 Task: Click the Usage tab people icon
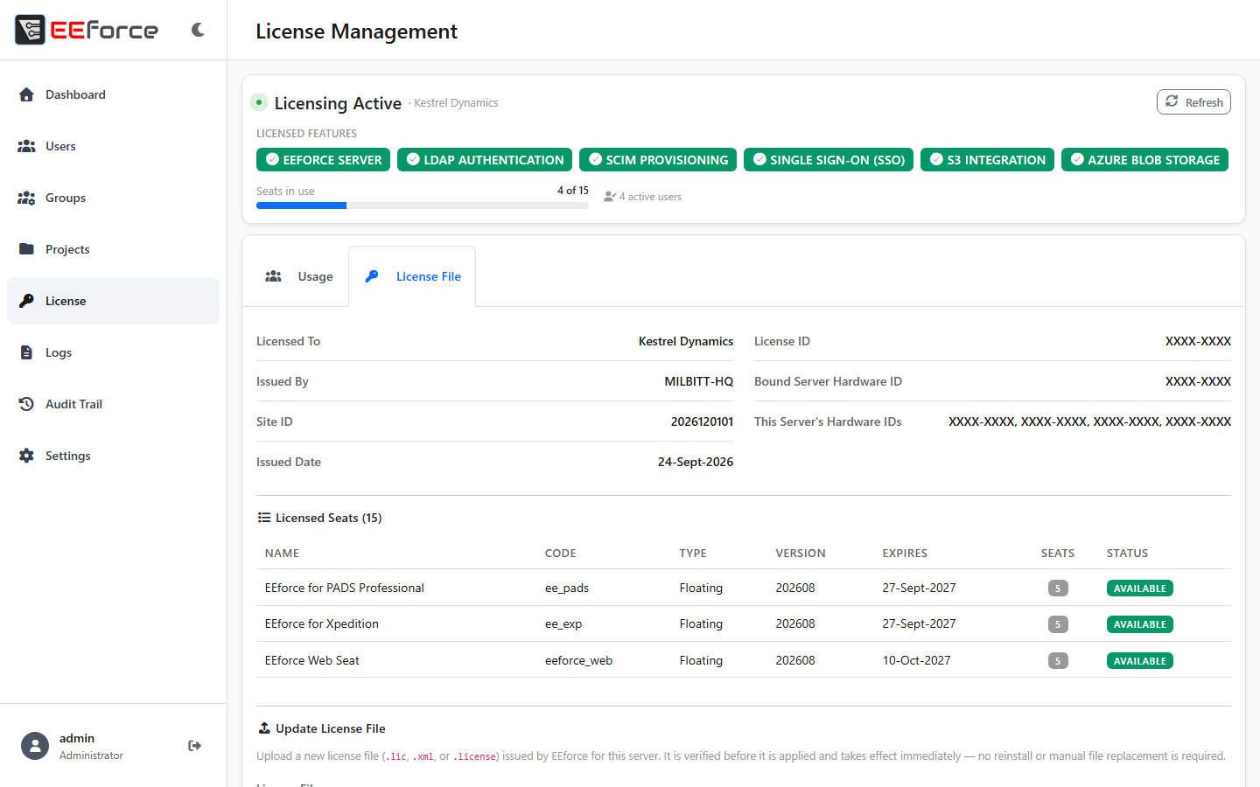274,276
